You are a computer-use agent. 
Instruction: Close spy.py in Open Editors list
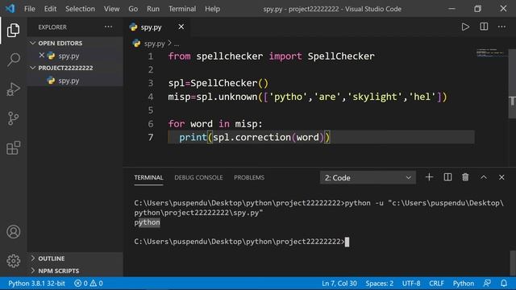click(41, 56)
